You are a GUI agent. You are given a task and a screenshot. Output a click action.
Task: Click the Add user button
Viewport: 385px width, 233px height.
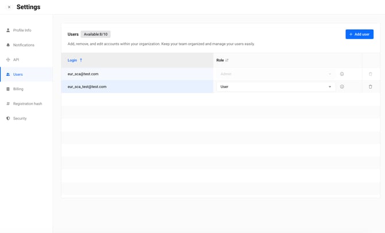360,34
